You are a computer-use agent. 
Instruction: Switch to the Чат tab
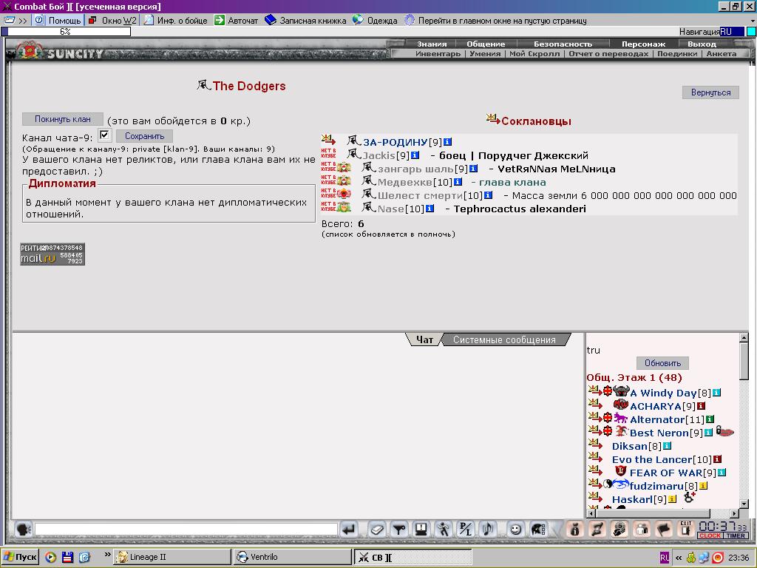pyautogui.click(x=424, y=339)
